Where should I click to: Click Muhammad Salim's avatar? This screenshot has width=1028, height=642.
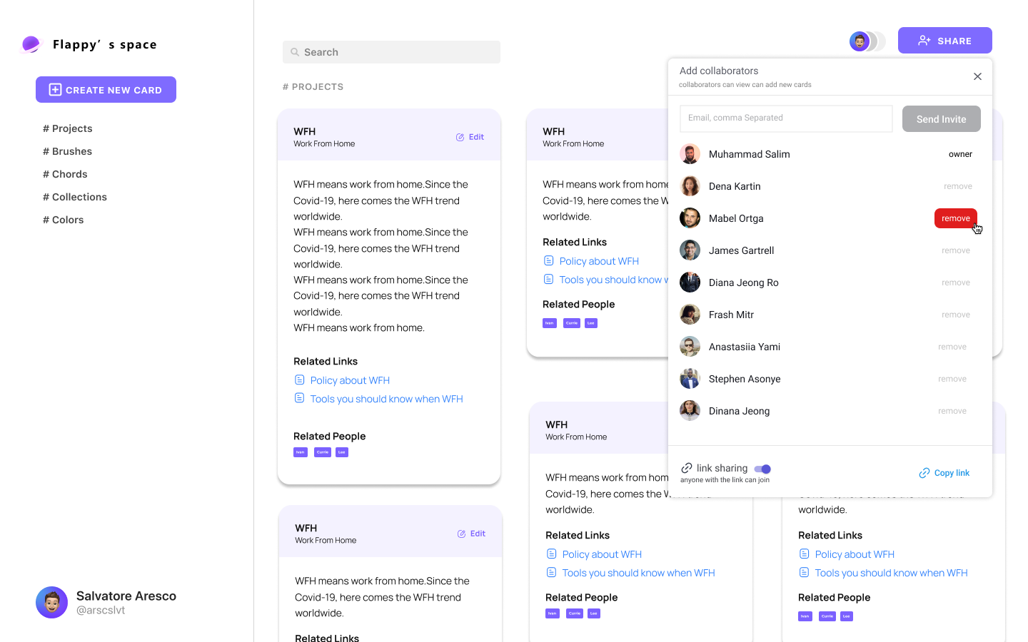(690, 154)
